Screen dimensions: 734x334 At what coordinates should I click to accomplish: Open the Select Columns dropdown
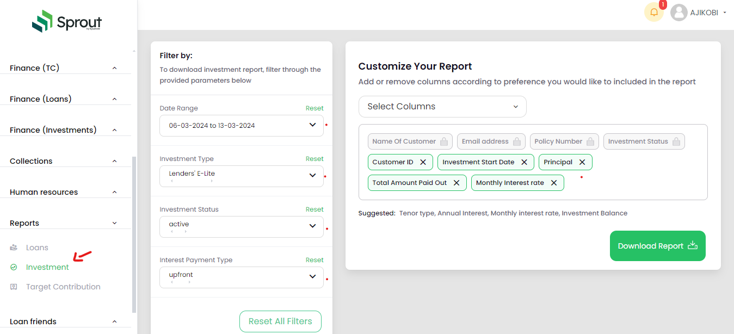(x=442, y=107)
